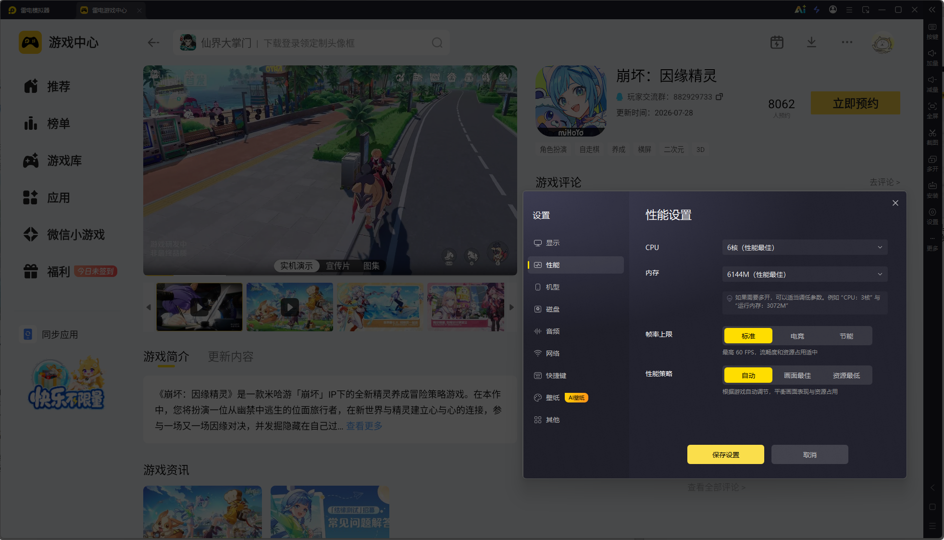
Task: Collapse the right sidebar with the double chevron
Action: pyautogui.click(x=932, y=10)
